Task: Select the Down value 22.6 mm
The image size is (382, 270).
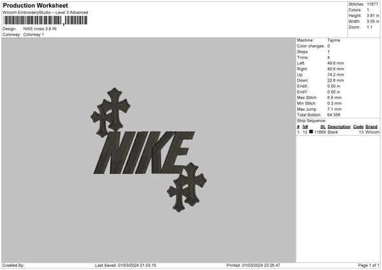Action: pos(336,80)
